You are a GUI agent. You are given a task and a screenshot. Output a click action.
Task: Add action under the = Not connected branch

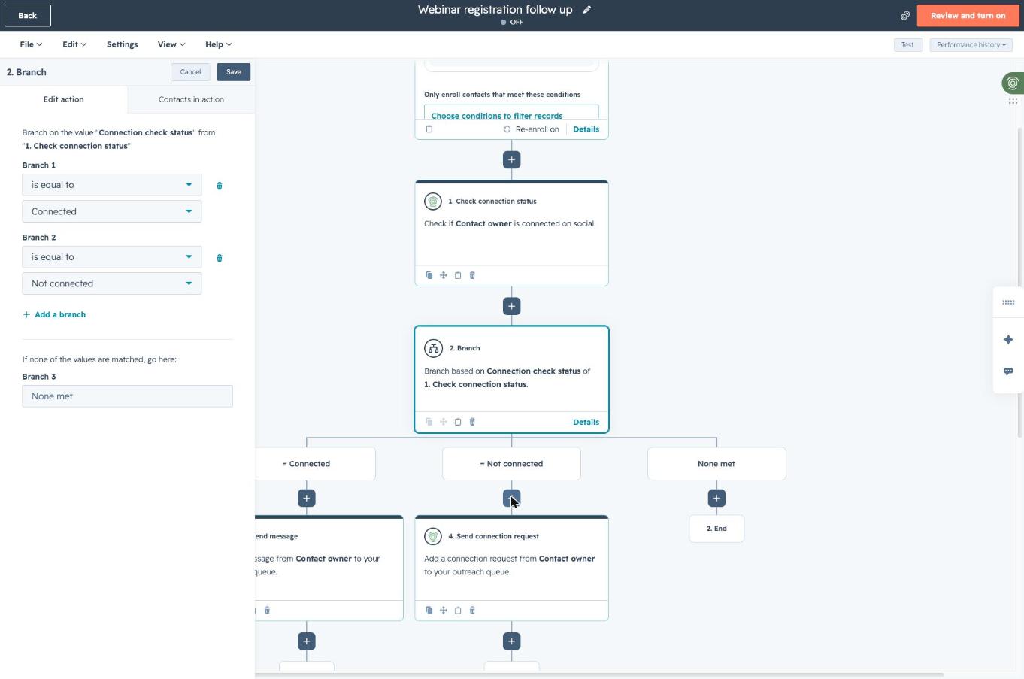coord(511,498)
